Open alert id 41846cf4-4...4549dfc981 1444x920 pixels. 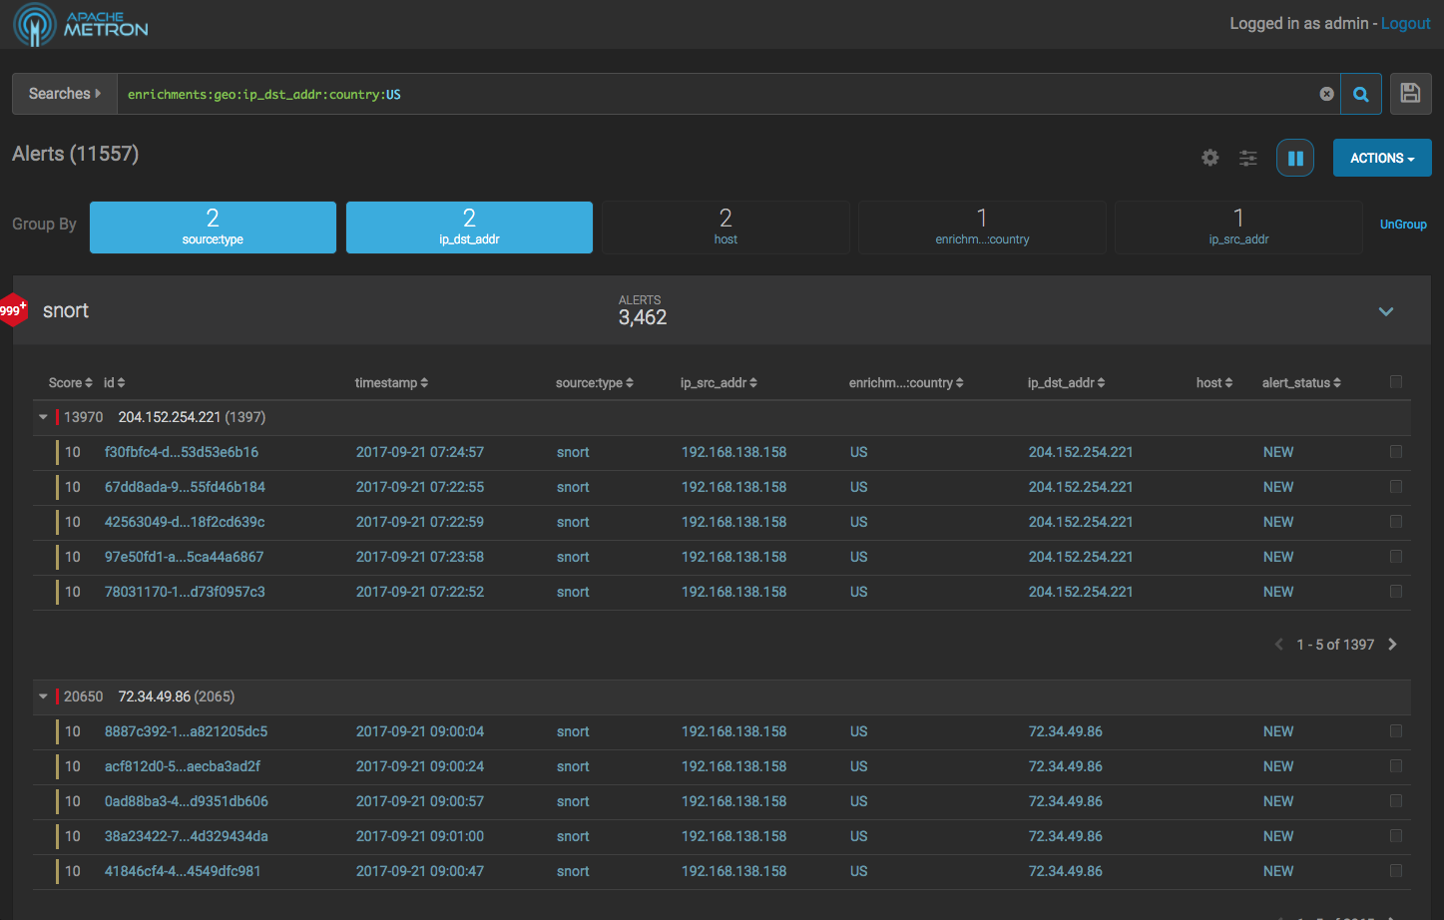pos(183,871)
